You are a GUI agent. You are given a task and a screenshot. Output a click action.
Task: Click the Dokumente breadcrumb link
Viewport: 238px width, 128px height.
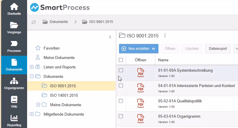59,22
